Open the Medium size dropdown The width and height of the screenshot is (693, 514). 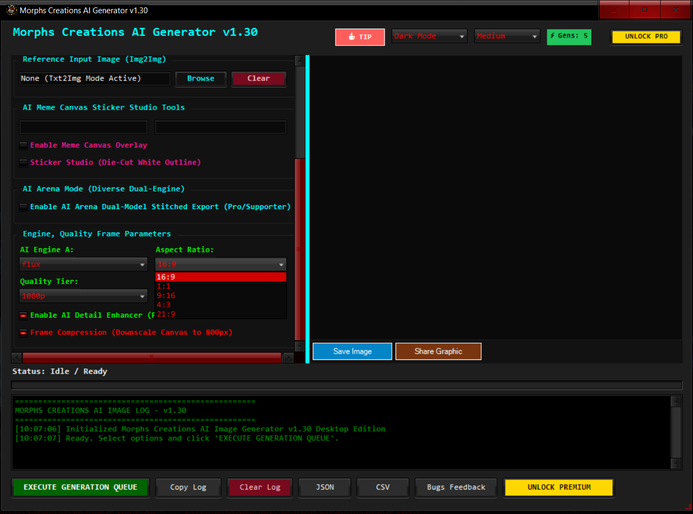(x=507, y=36)
